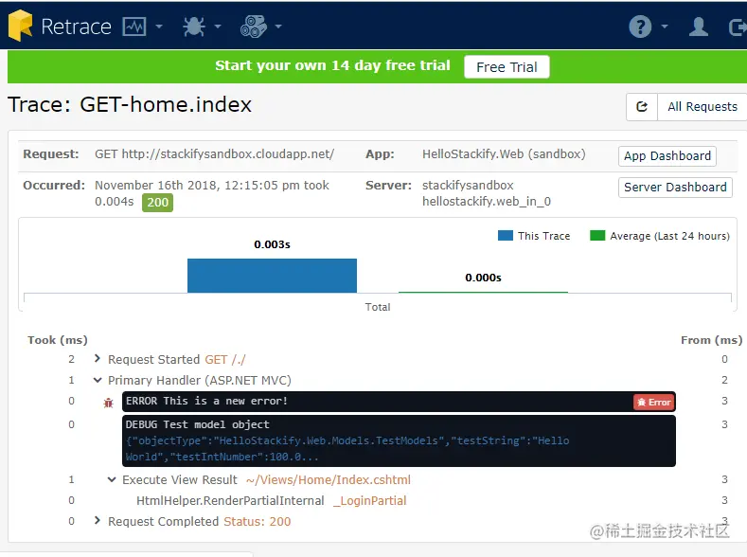Click the _LoginPartial text
This screenshot has width=747, height=557.
369,501
